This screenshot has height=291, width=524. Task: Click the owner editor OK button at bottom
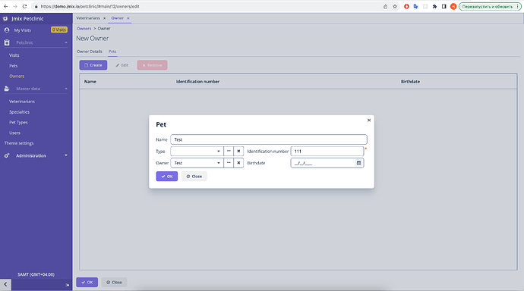click(87, 283)
